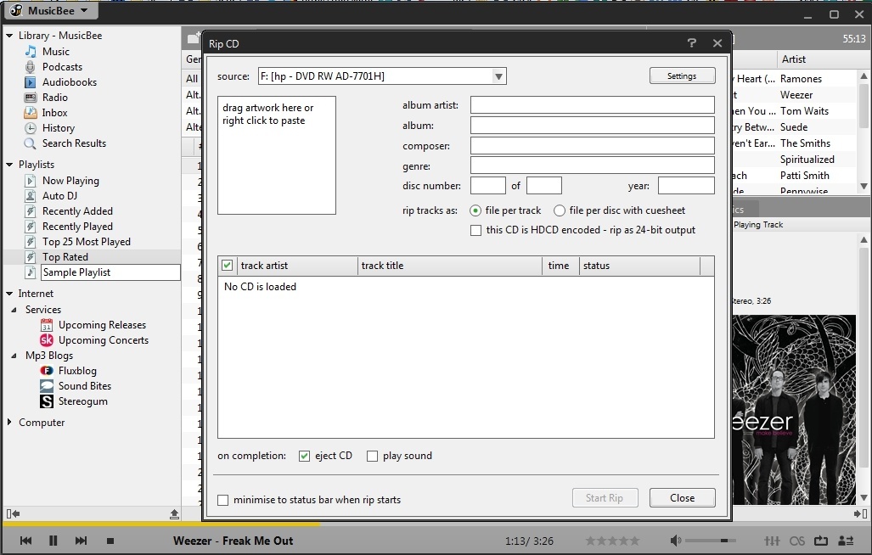Select file per track radio option
The width and height of the screenshot is (872, 555).
[475, 210]
